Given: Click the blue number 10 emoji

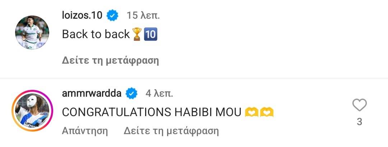Looking at the screenshot, I should pyautogui.click(x=151, y=34).
